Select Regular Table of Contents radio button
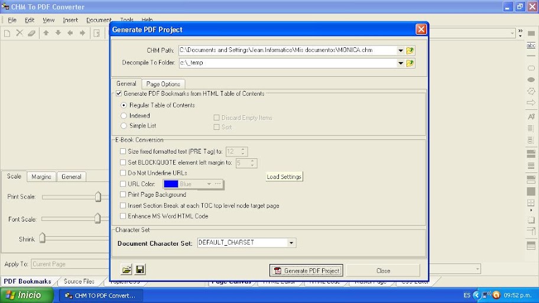Image resolution: width=539 pixels, height=303 pixels. click(124, 105)
